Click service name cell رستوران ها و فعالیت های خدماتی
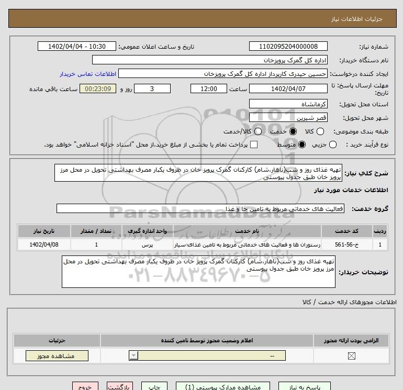 (x=247, y=244)
